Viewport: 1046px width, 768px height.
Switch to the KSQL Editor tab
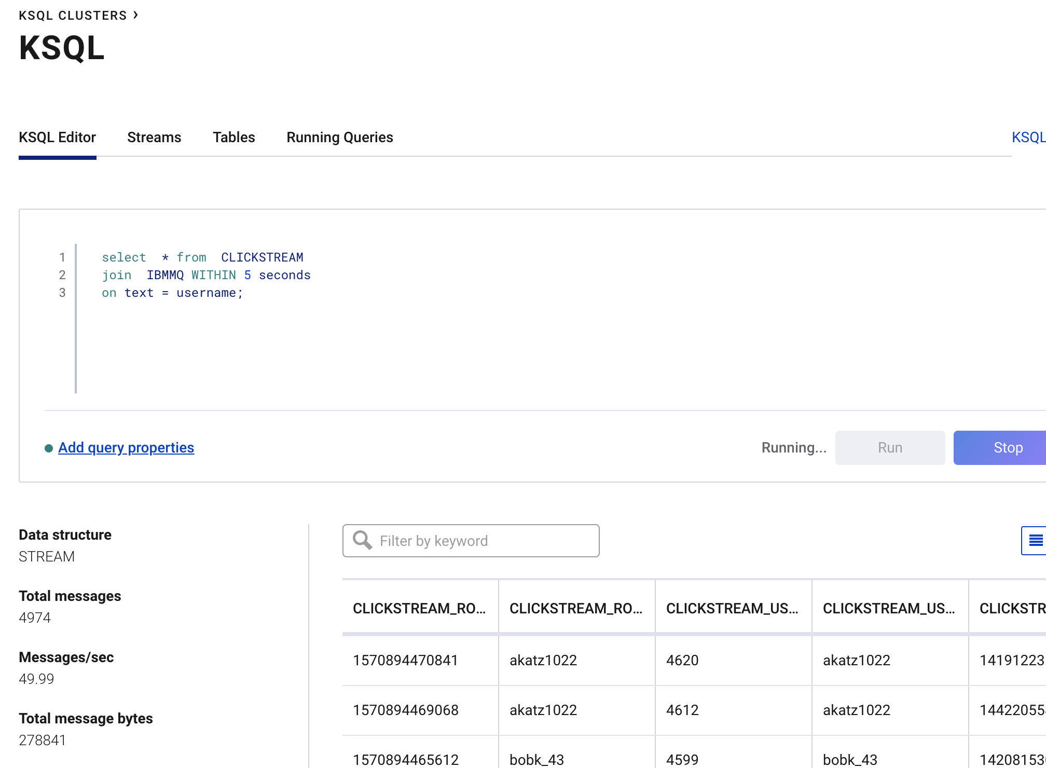[x=57, y=138]
